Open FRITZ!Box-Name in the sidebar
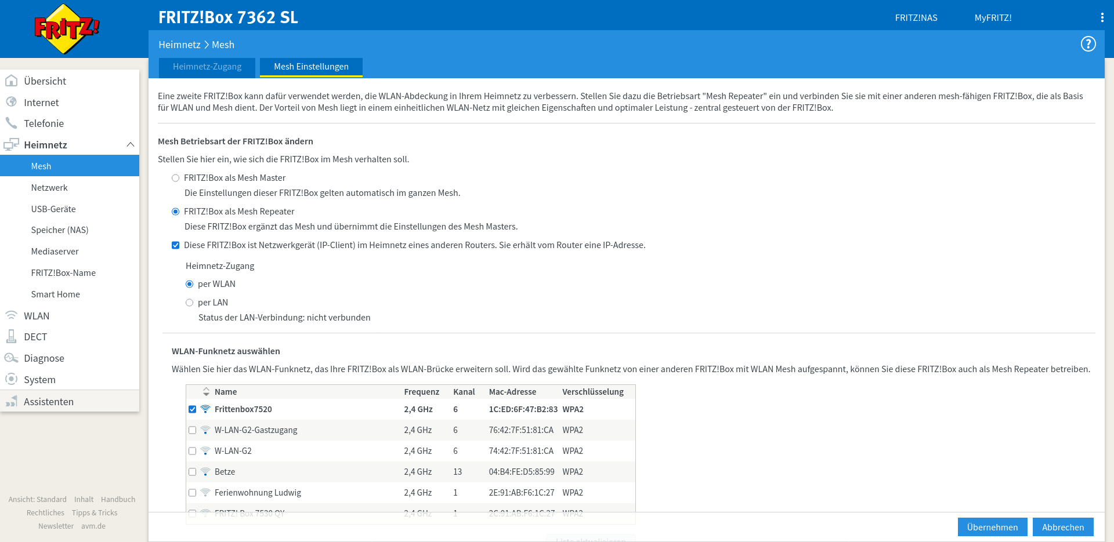Image resolution: width=1114 pixels, height=542 pixels. point(70,273)
